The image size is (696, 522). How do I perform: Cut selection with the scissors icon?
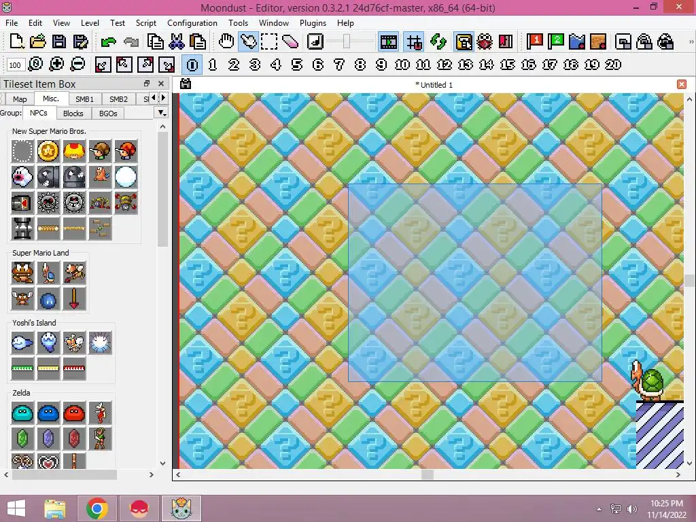coord(176,41)
